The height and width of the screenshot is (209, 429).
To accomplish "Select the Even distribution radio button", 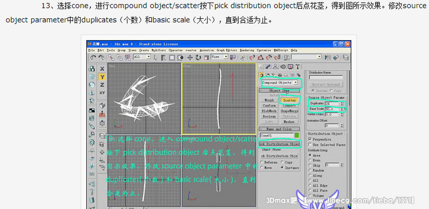I will coord(309,160).
